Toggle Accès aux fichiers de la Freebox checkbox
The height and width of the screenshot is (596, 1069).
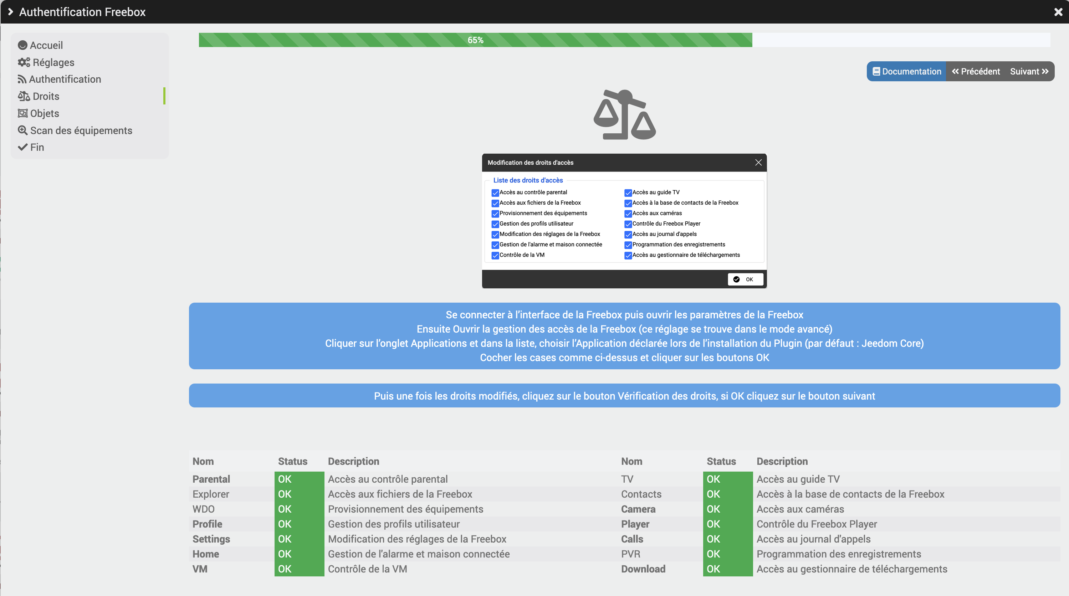point(495,203)
